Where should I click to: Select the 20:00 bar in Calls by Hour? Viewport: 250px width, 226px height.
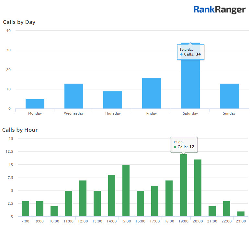click(x=198, y=188)
